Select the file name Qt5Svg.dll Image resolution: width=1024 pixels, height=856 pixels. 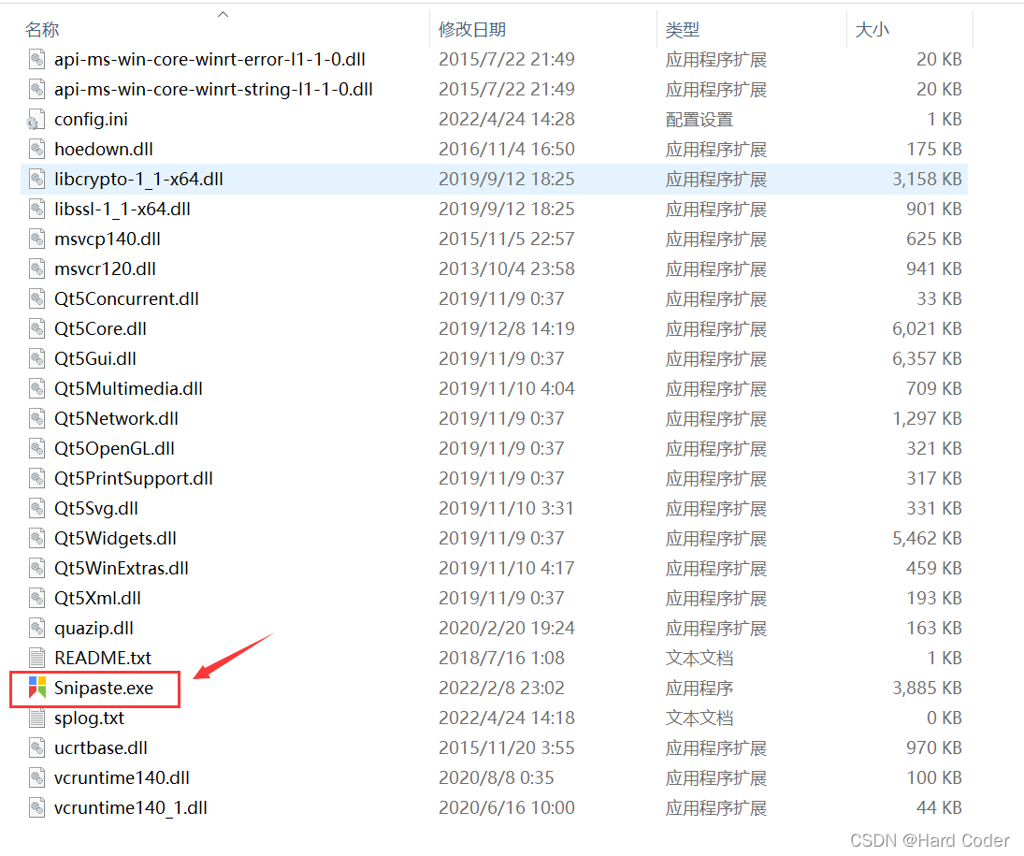click(96, 509)
